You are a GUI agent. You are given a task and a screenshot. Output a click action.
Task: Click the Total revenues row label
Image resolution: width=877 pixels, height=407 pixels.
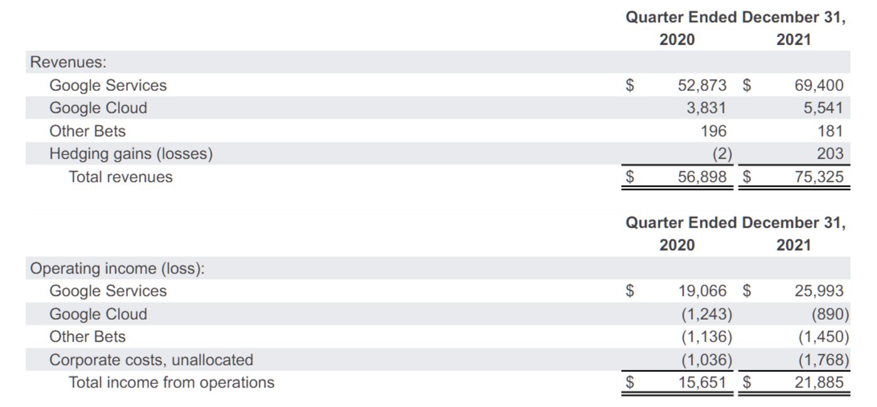[x=120, y=177]
